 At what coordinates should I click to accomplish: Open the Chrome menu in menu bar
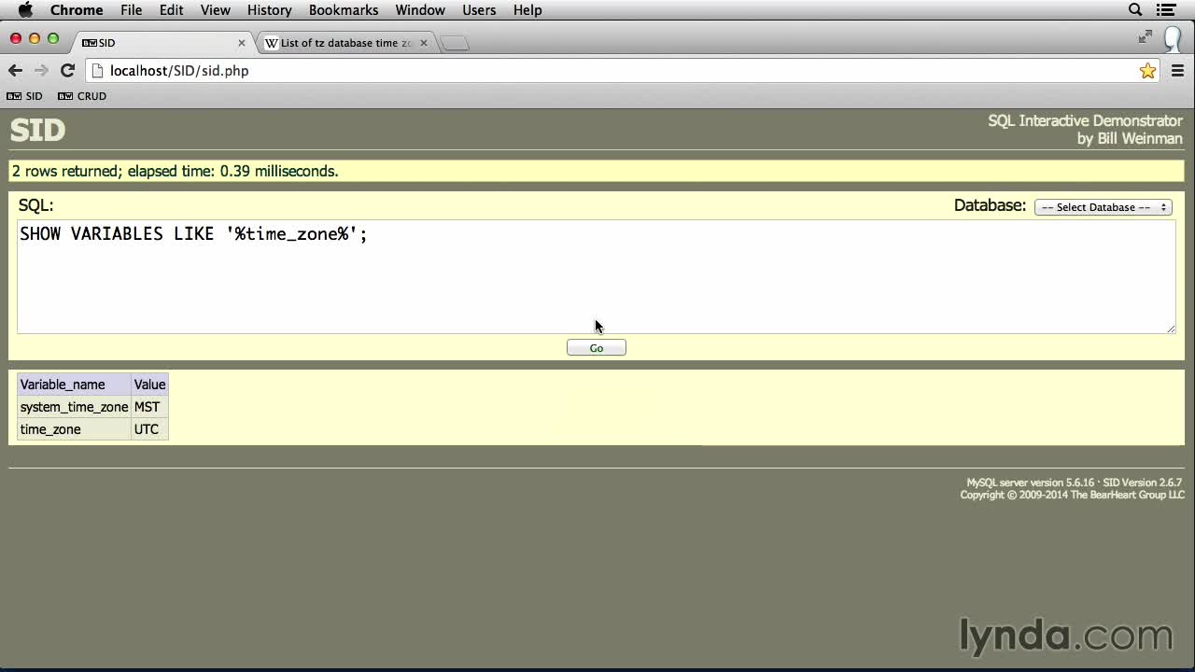[x=77, y=10]
